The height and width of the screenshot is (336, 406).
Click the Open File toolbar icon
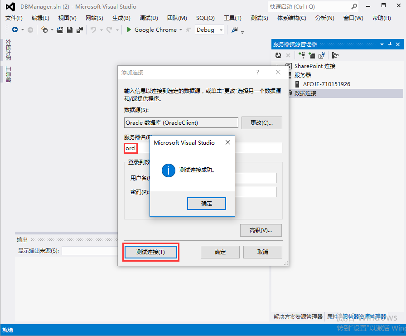click(59, 29)
